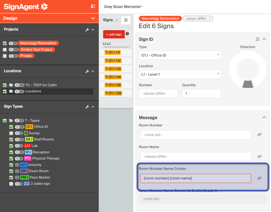This screenshot has width=271, height=212.
Task: Click the O1.1 Office ID type badge
Action: point(29,127)
